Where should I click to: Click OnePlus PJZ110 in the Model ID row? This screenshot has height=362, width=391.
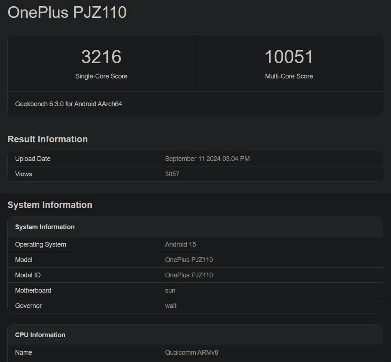189,275
